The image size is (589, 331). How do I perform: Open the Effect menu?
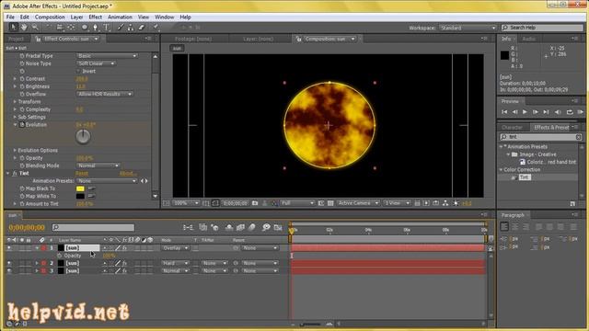point(95,17)
